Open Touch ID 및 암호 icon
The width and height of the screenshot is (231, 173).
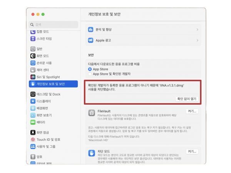[x=33, y=140]
